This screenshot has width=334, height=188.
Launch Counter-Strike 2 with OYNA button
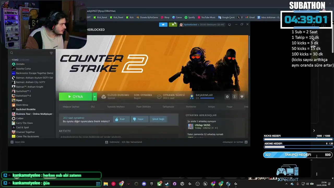pyautogui.click(x=75, y=97)
